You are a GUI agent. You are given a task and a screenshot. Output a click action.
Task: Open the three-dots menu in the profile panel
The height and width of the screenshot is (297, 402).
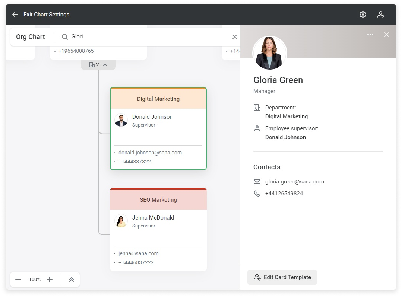coord(370,35)
